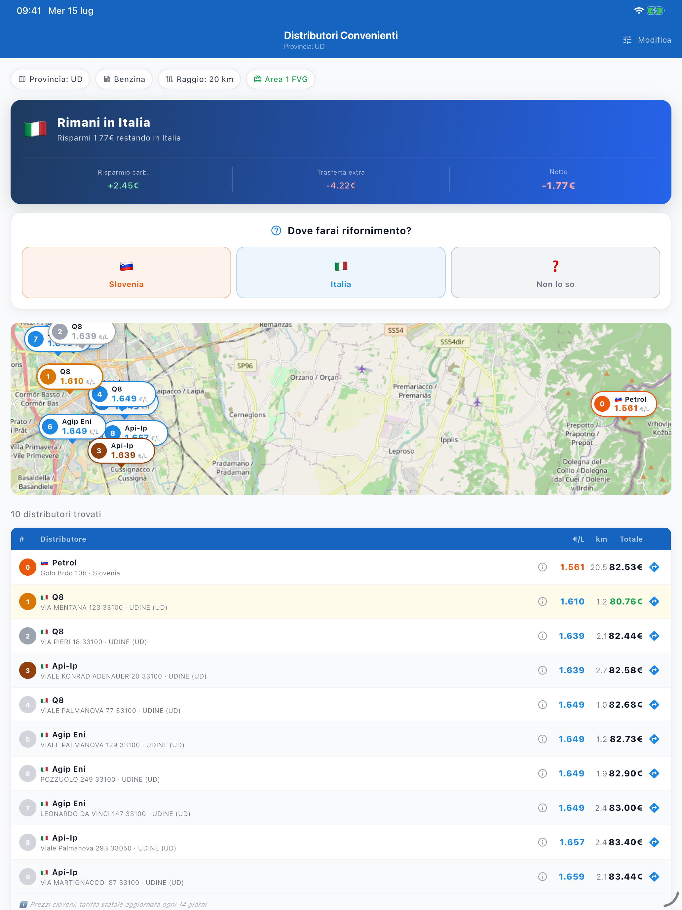682x910 pixels.
Task: Tap map marker 4 Q8 1.649
Action: tap(122, 394)
